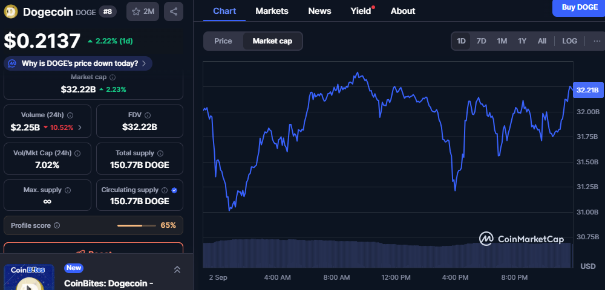Screen dimensions: 605x290
Task: Open the chart's three-dots options menu
Action: [597, 41]
